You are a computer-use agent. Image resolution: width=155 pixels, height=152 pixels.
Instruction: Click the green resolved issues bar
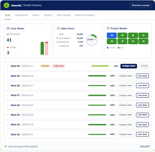pos(42,49)
